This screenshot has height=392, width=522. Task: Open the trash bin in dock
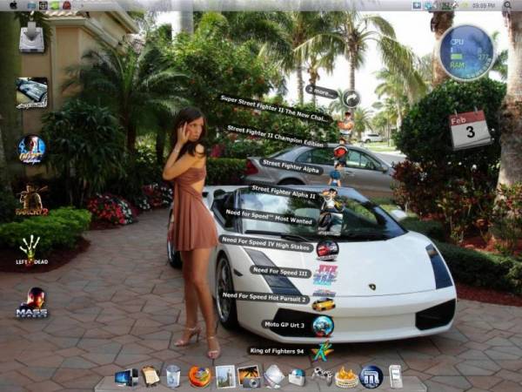[x=173, y=376]
